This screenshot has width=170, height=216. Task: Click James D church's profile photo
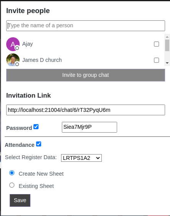[13, 60]
